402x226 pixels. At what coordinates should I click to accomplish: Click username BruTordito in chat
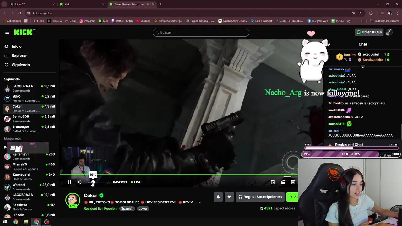point(336,103)
